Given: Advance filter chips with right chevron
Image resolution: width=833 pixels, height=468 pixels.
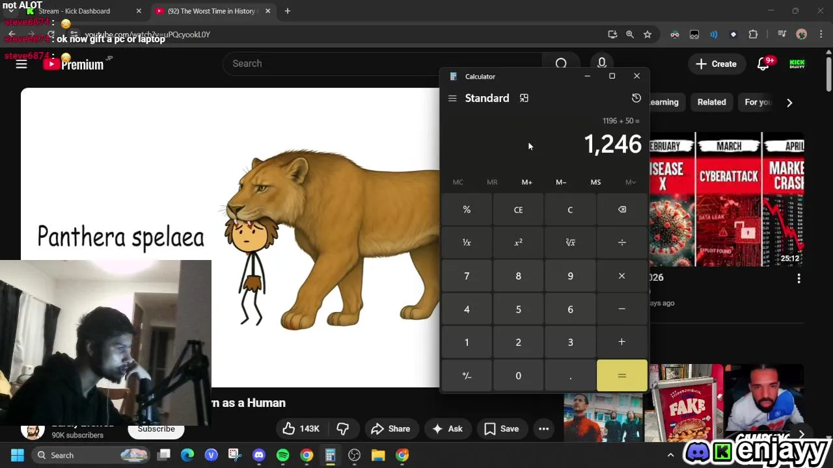Looking at the screenshot, I should pos(789,103).
